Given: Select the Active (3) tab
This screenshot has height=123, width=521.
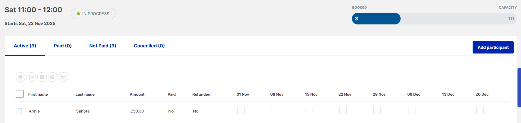Looking at the screenshot, I should 25,46.
